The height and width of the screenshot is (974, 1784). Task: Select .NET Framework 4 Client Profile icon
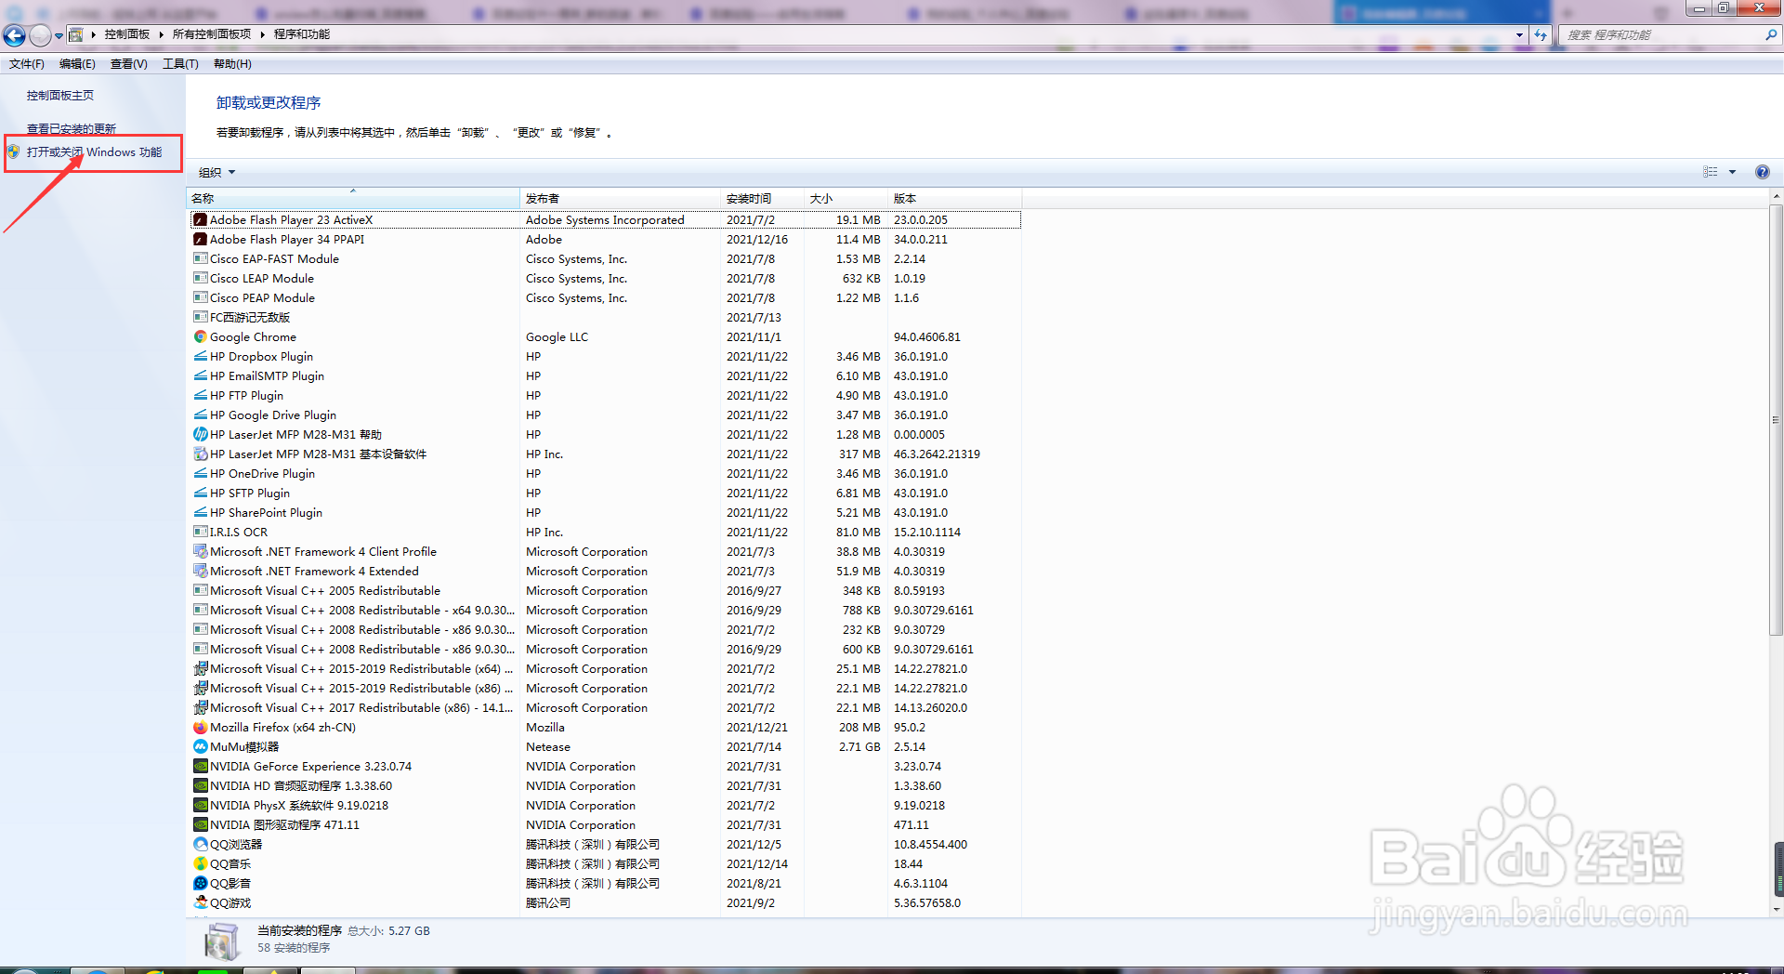200,552
